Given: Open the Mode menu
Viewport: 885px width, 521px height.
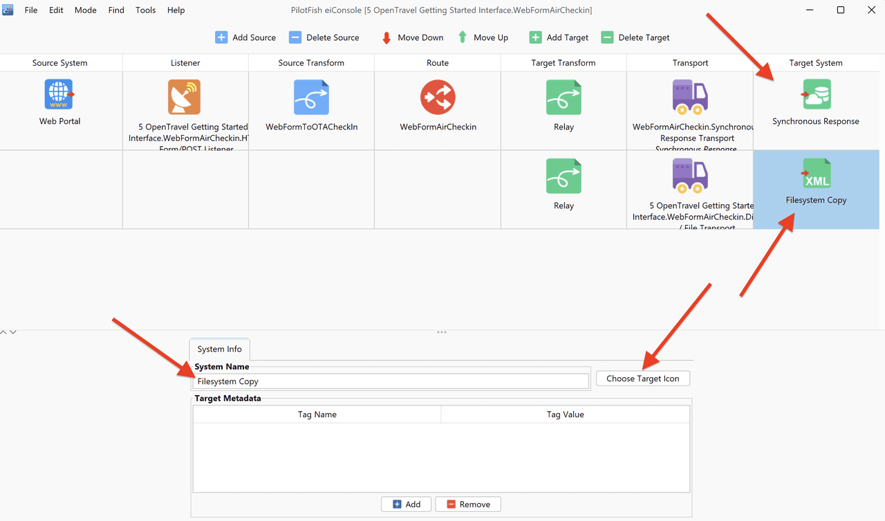Looking at the screenshot, I should pos(86,10).
